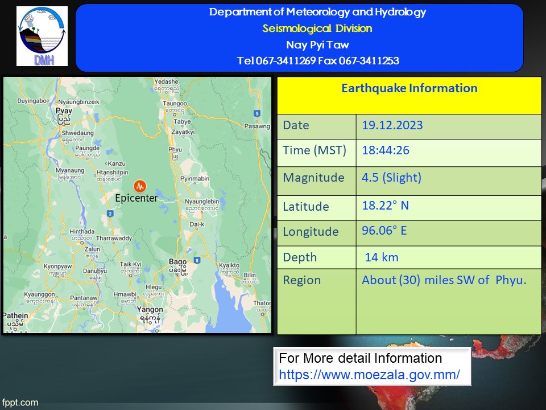Click the Longitude row label
Viewport: 546px width, 410px height.
coord(311,232)
